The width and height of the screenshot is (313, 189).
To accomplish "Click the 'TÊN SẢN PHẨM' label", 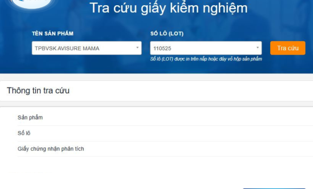I will [x=52, y=33].
